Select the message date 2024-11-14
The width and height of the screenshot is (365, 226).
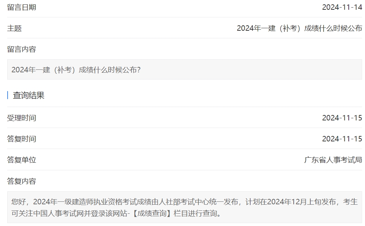coord(342,8)
